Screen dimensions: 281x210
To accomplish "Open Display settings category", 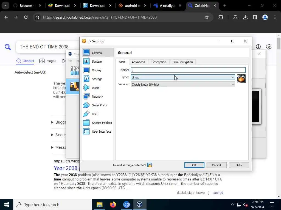I will [x=98, y=70].
